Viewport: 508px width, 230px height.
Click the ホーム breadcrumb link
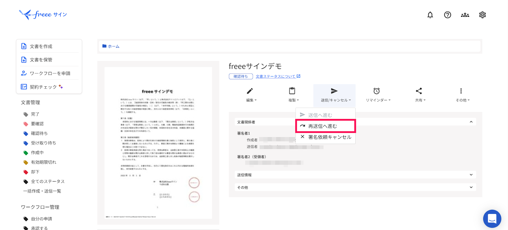pos(113,46)
